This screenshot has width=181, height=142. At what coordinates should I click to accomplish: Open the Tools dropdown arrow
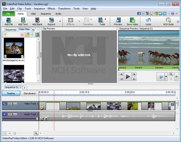pos(105,19)
